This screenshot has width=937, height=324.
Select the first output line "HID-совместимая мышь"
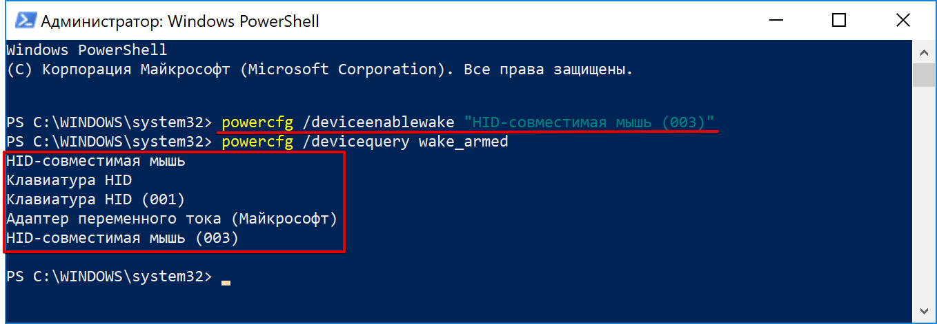click(x=96, y=162)
